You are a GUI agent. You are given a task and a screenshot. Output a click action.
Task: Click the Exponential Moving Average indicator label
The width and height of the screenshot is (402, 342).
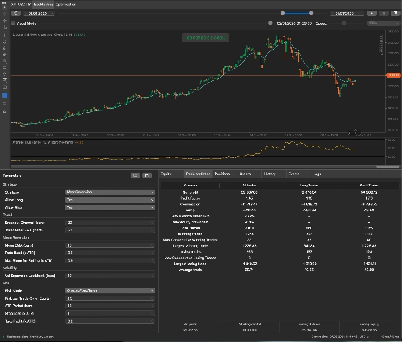[49, 34]
